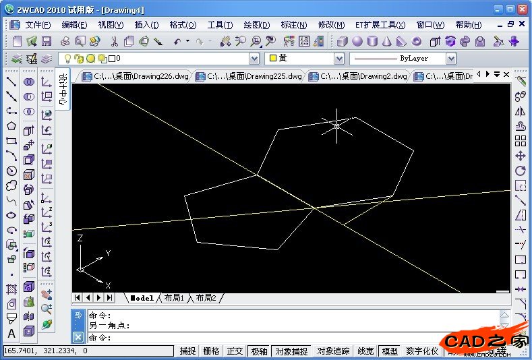The height and width of the screenshot is (360, 532).
Task: Activate the Pan hand tool
Action: [225, 41]
